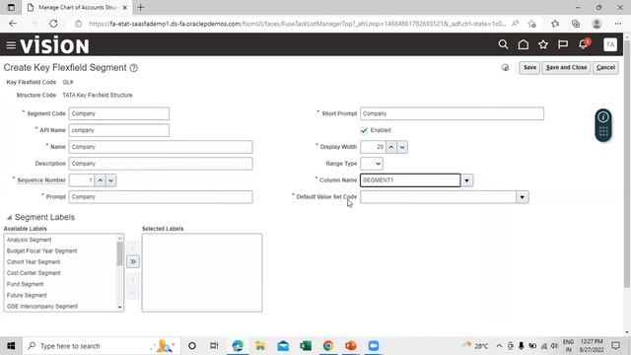
Task: Open the TA user profile menu
Action: pos(610,44)
